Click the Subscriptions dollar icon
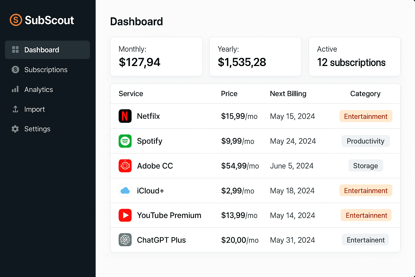 (15, 70)
